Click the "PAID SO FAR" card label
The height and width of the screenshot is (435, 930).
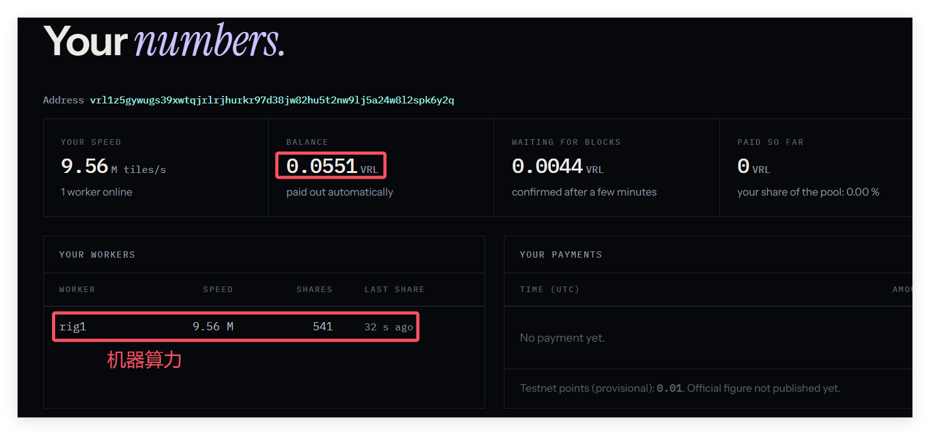click(x=770, y=142)
